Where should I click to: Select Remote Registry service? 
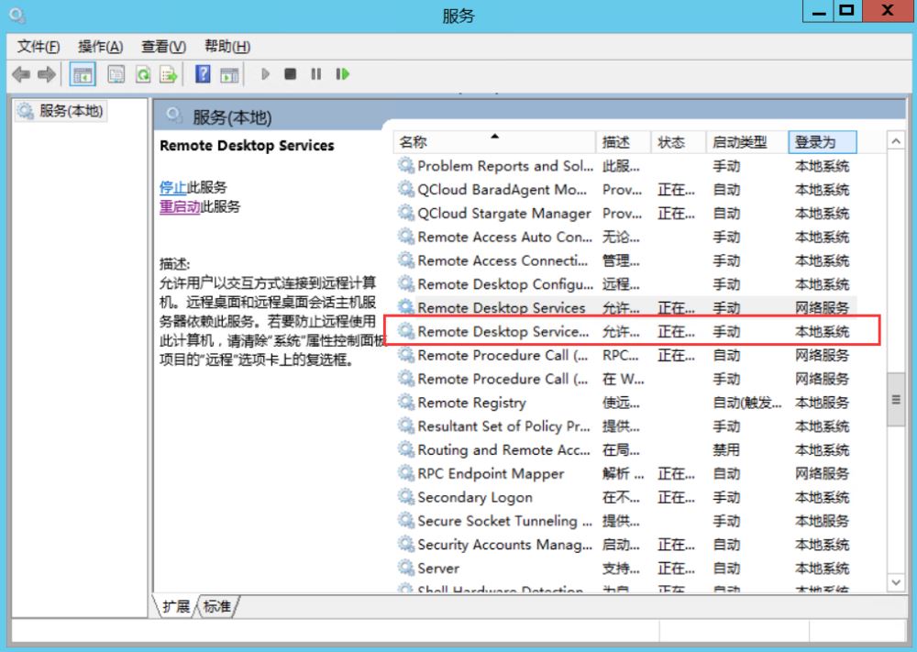pos(625,403)
